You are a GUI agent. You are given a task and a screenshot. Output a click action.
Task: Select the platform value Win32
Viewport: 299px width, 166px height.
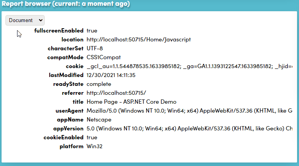click(95, 146)
